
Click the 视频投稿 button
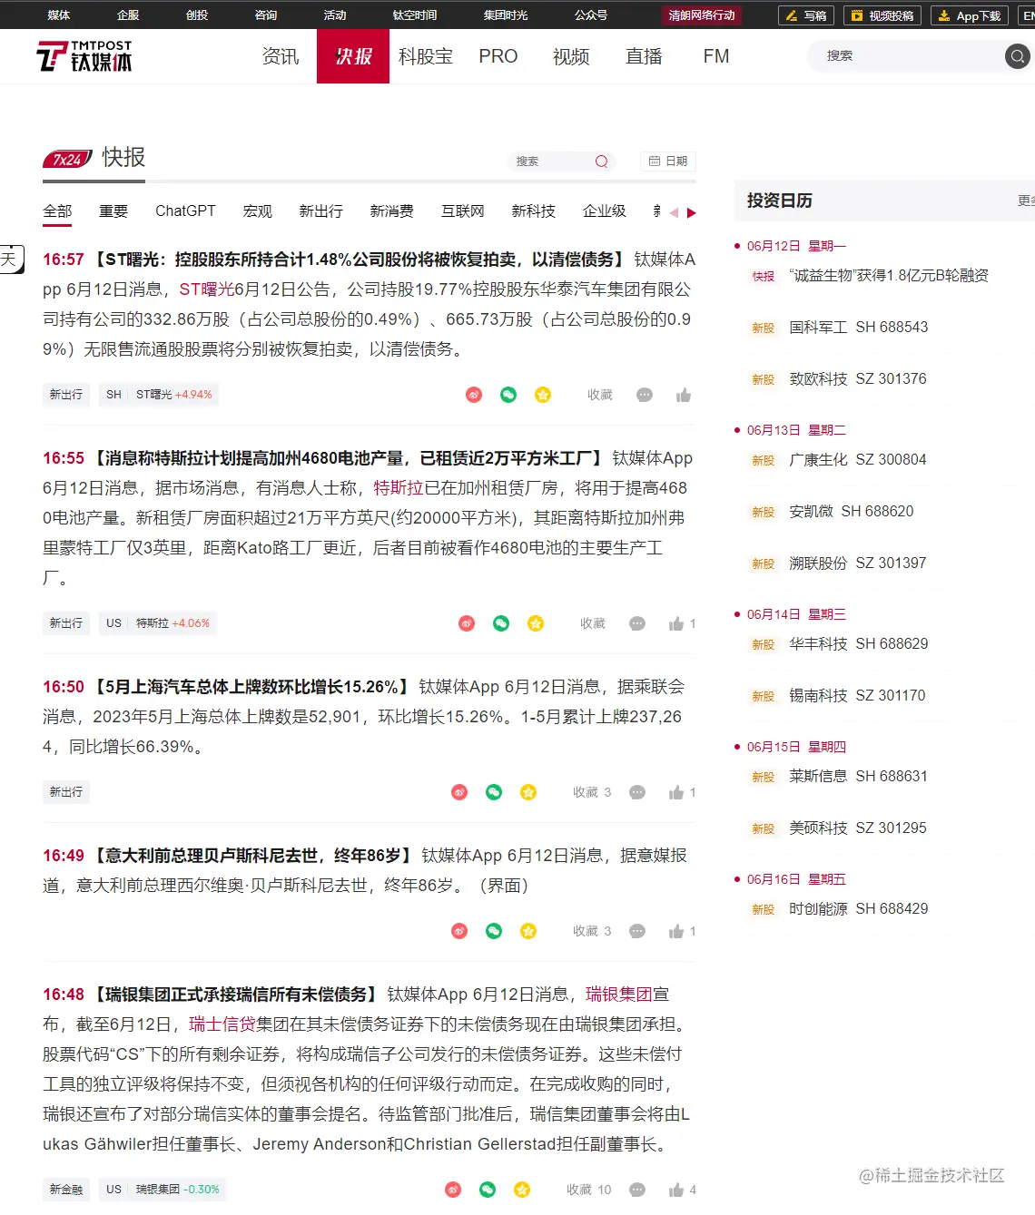pos(882,15)
